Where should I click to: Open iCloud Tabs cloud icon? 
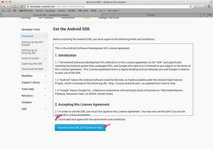14,6
